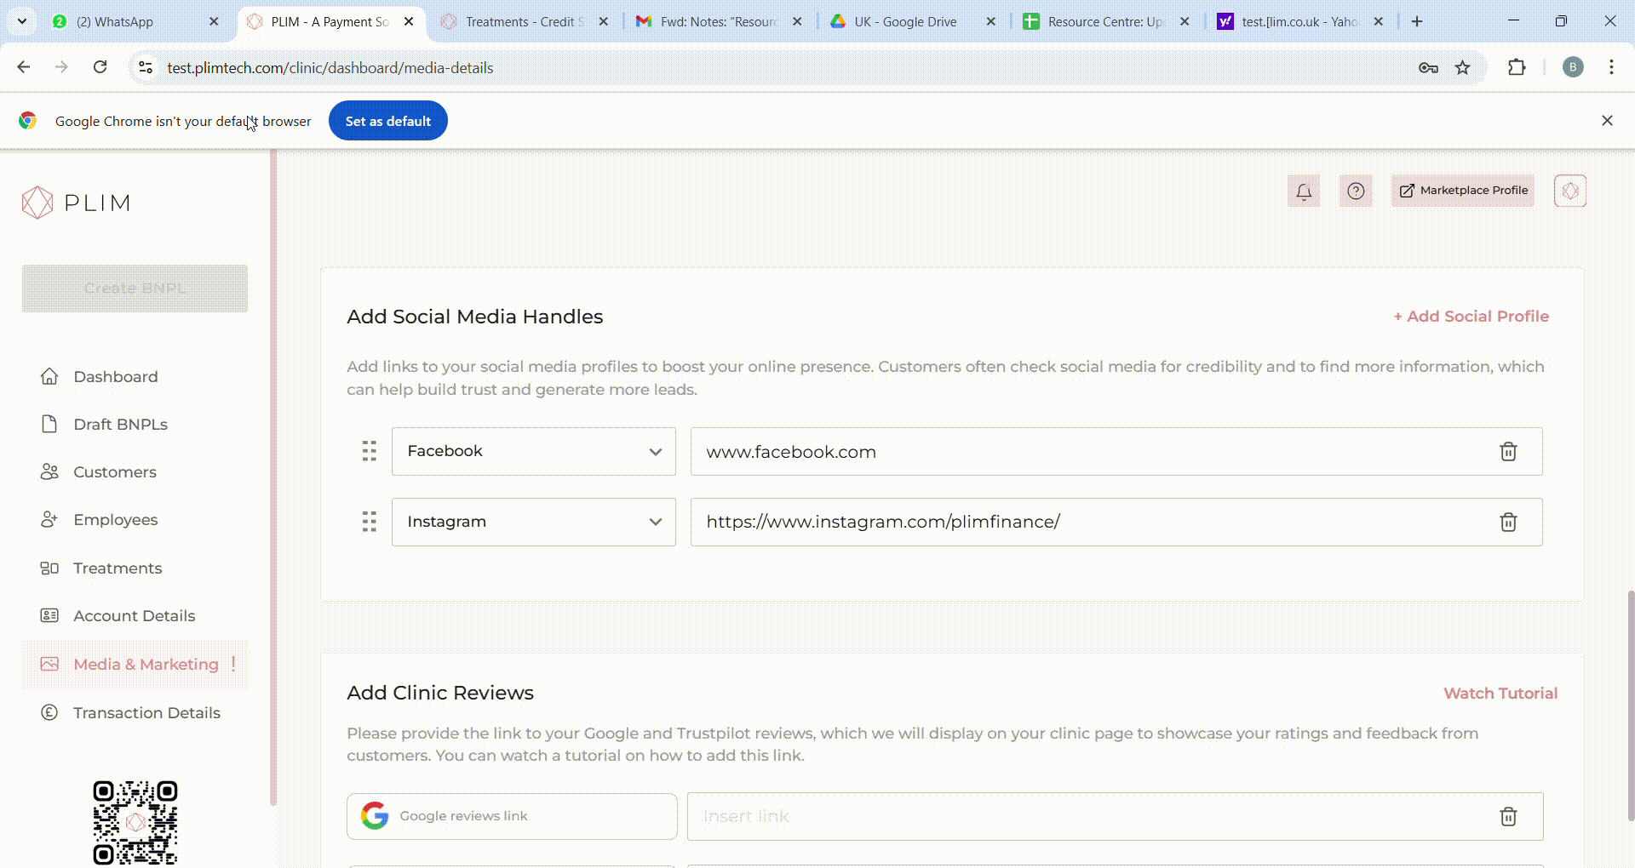Delete the Instagram social media row
This screenshot has width=1635, height=868.
tap(1508, 522)
